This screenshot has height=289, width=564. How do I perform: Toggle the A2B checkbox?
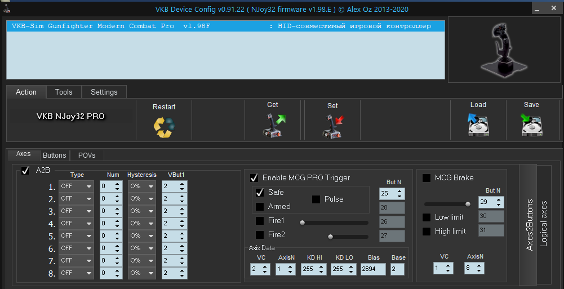(x=25, y=170)
